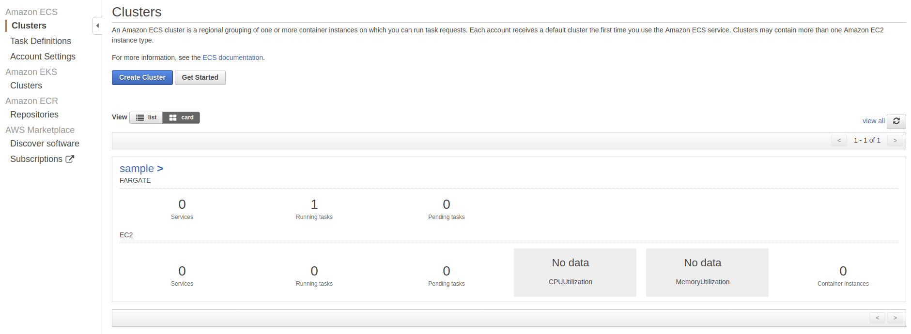Click the Get Started button
This screenshot has width=911, height=334.
click(x=200, y=77)
